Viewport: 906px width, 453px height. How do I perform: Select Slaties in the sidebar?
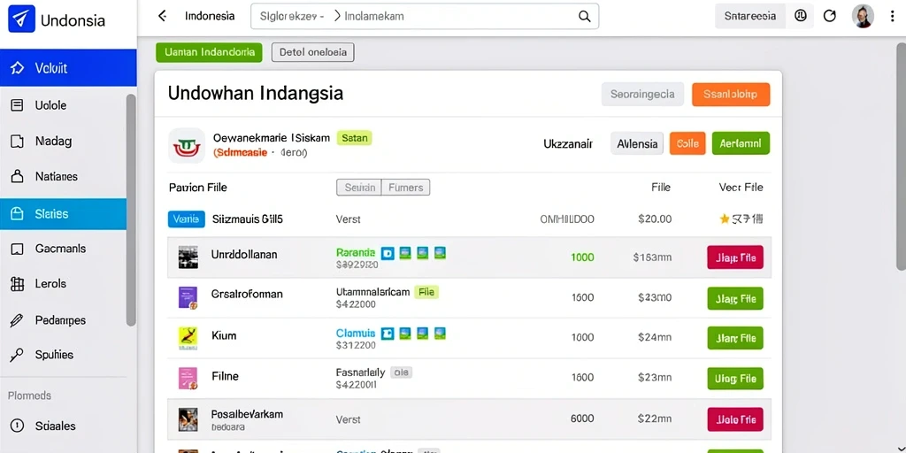(x=63, y=214)
